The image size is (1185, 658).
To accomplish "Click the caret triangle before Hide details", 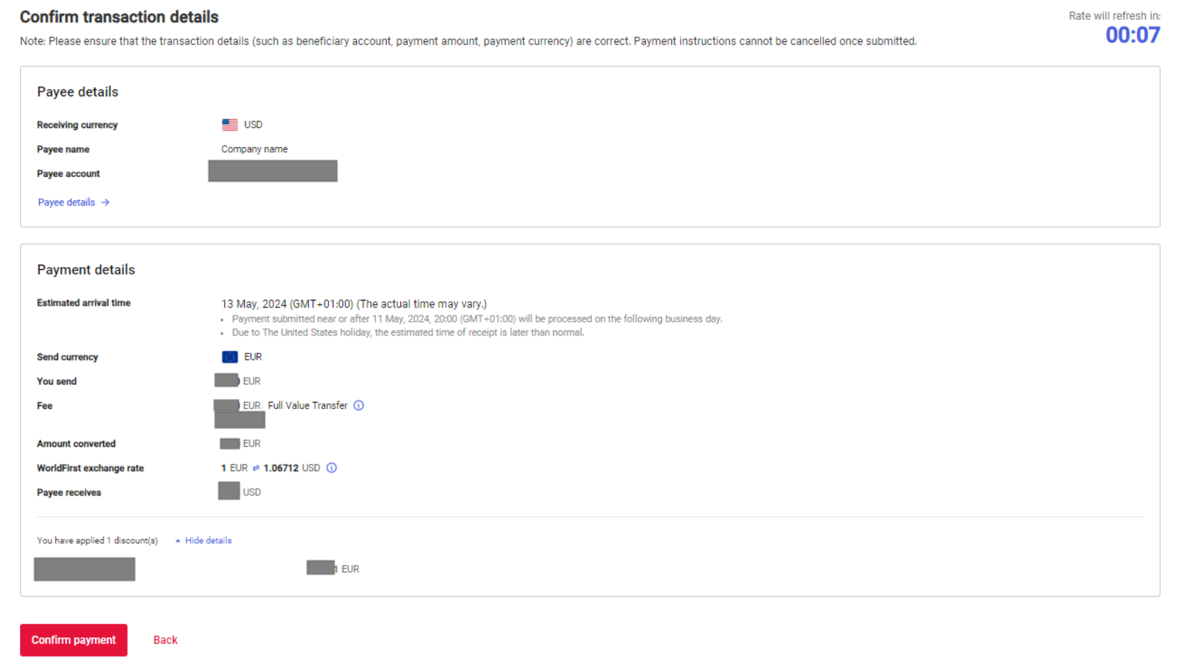I will coord(178,541).
